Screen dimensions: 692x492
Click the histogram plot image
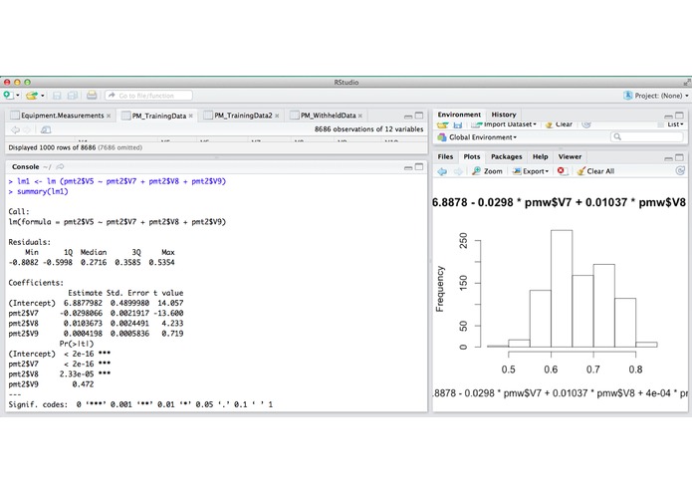click(x=560, y=296)
